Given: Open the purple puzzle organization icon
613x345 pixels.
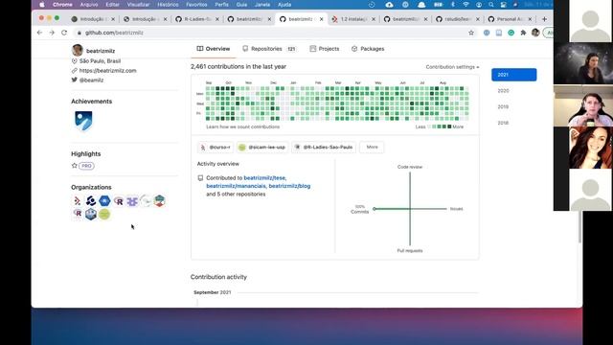Looking at the screenshot, I should pos(132,201).
